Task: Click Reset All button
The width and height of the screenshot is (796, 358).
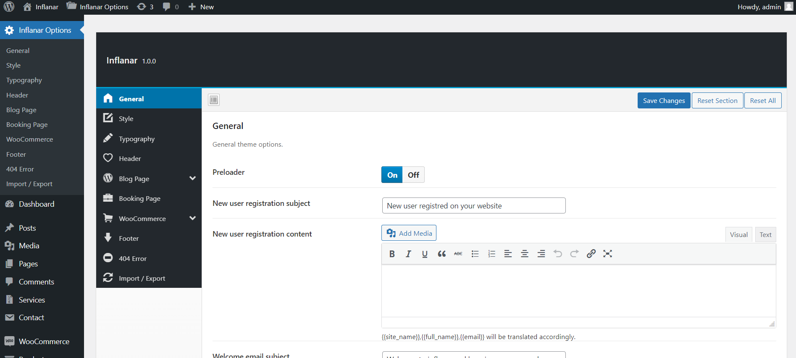Action: pyautogui.click(x=763, y=100)
